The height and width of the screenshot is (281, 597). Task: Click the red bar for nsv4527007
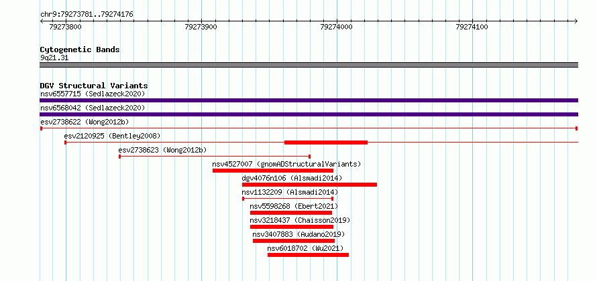coord(273,171)
